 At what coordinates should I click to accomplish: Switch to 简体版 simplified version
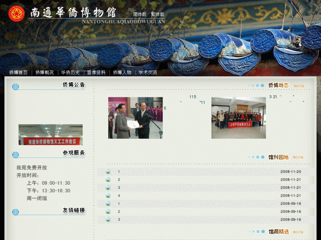pyautogui.click(x=140, y=14)
